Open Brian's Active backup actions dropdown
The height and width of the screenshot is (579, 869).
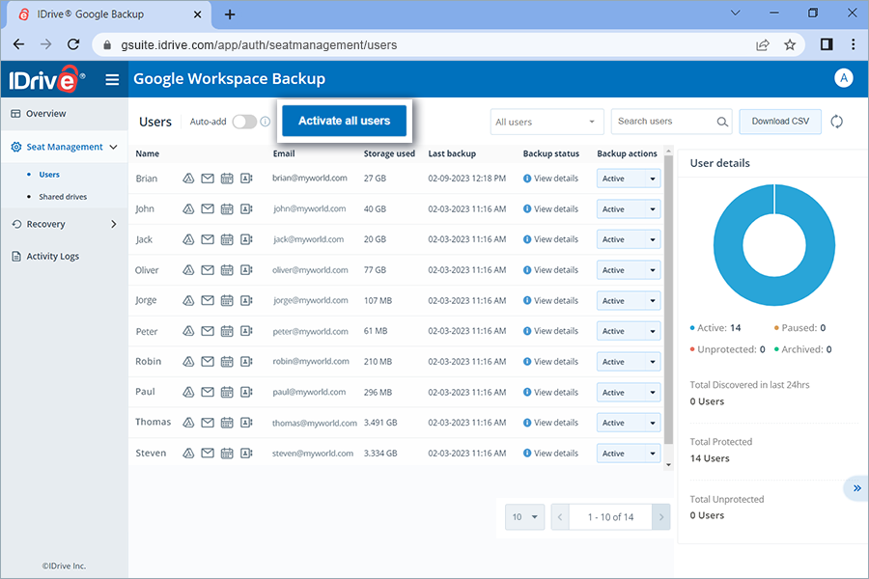[x=629, y=179]
